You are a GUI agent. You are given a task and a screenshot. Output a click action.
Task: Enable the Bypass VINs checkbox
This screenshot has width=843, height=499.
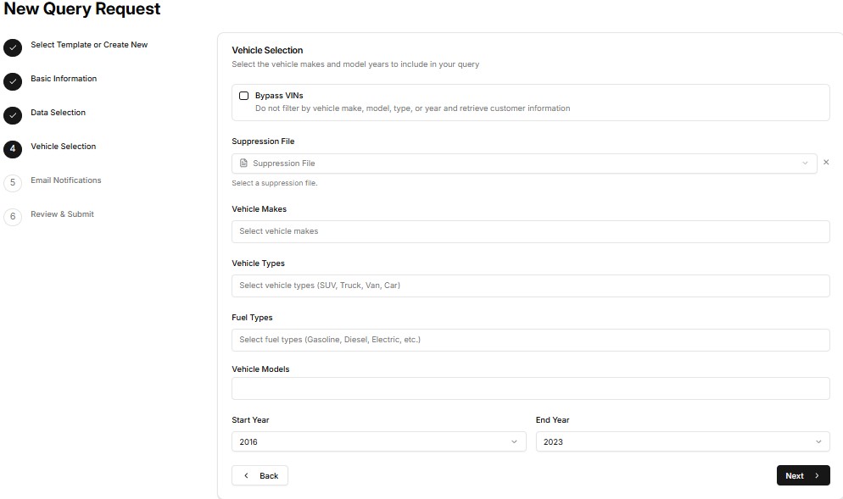click(244, 96)
